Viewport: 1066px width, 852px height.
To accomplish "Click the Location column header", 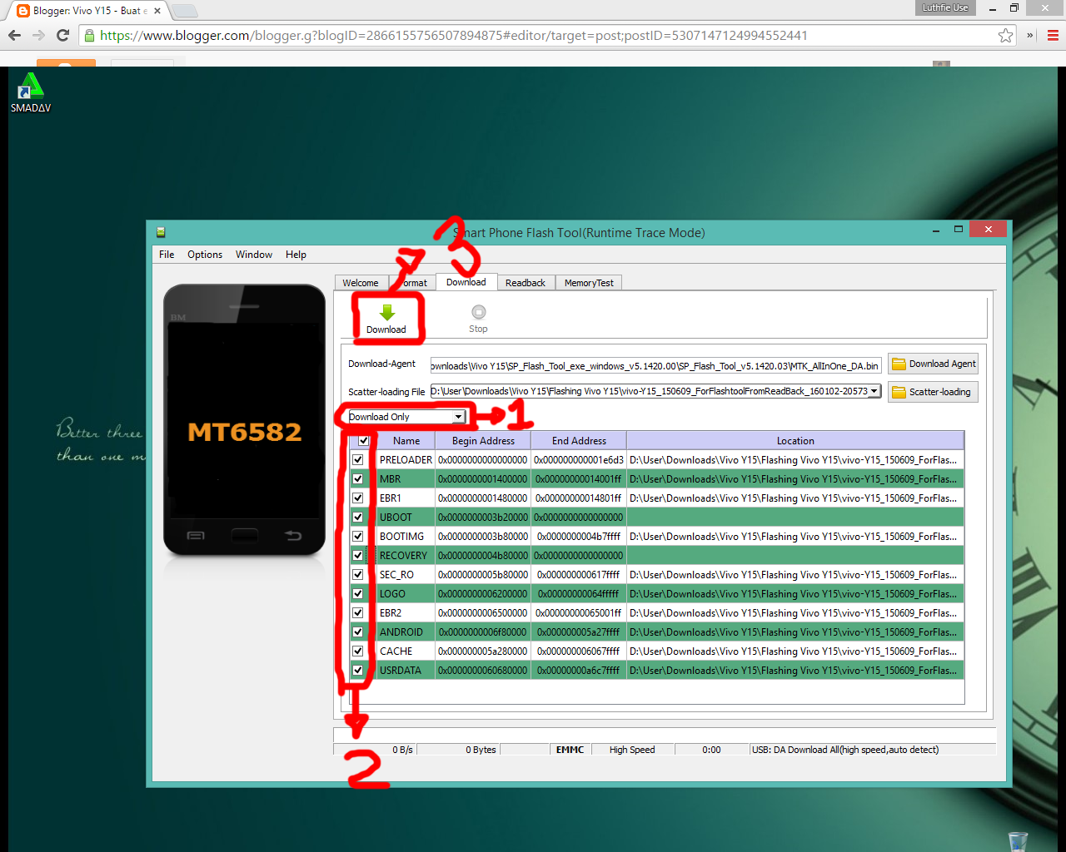I will coord(795,441).
